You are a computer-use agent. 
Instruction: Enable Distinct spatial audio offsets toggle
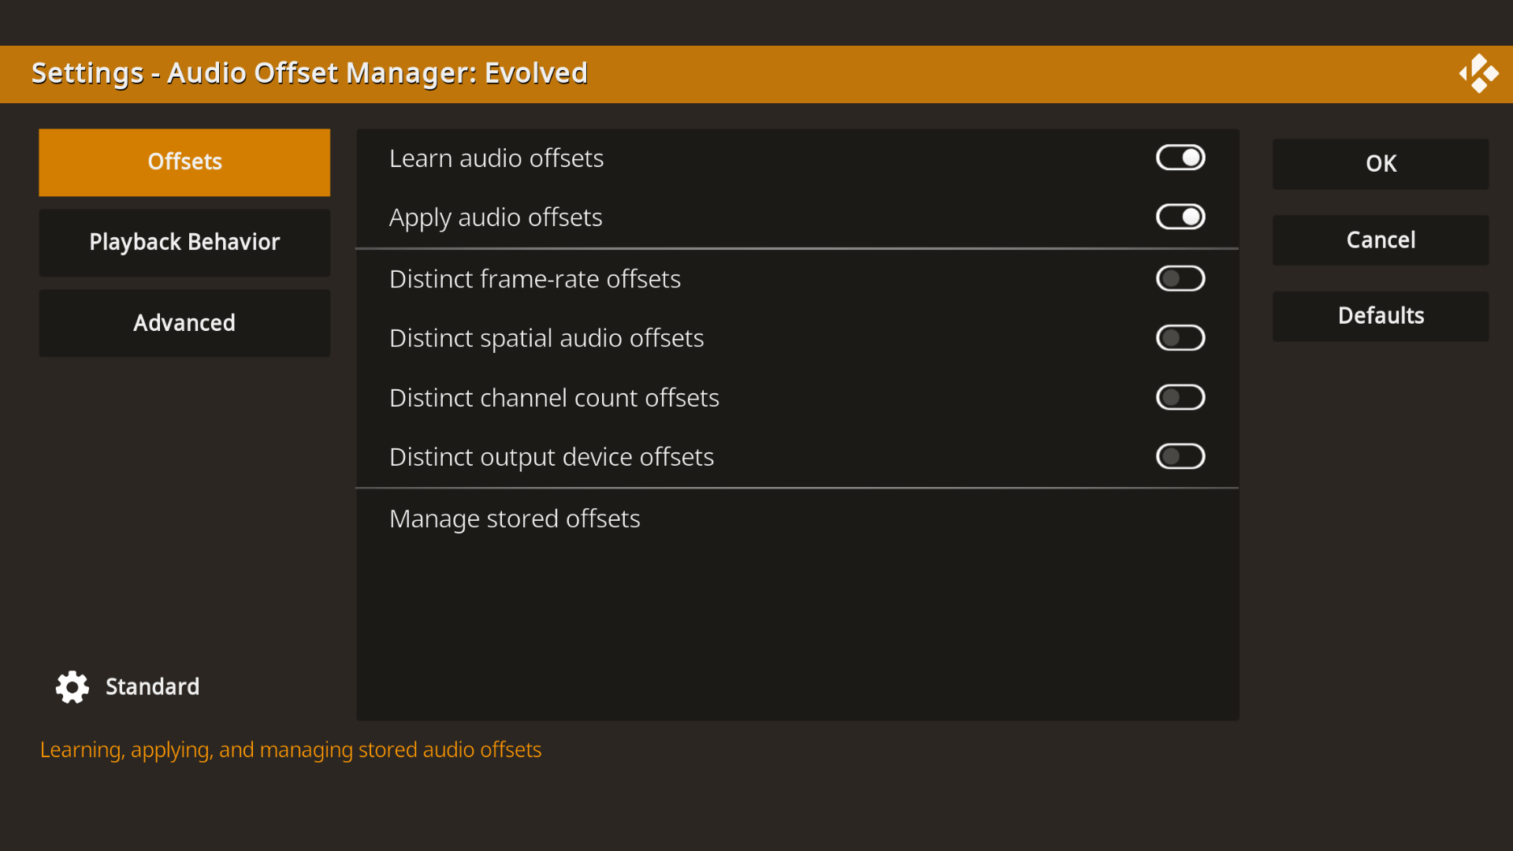click(x=1180, y=338)
